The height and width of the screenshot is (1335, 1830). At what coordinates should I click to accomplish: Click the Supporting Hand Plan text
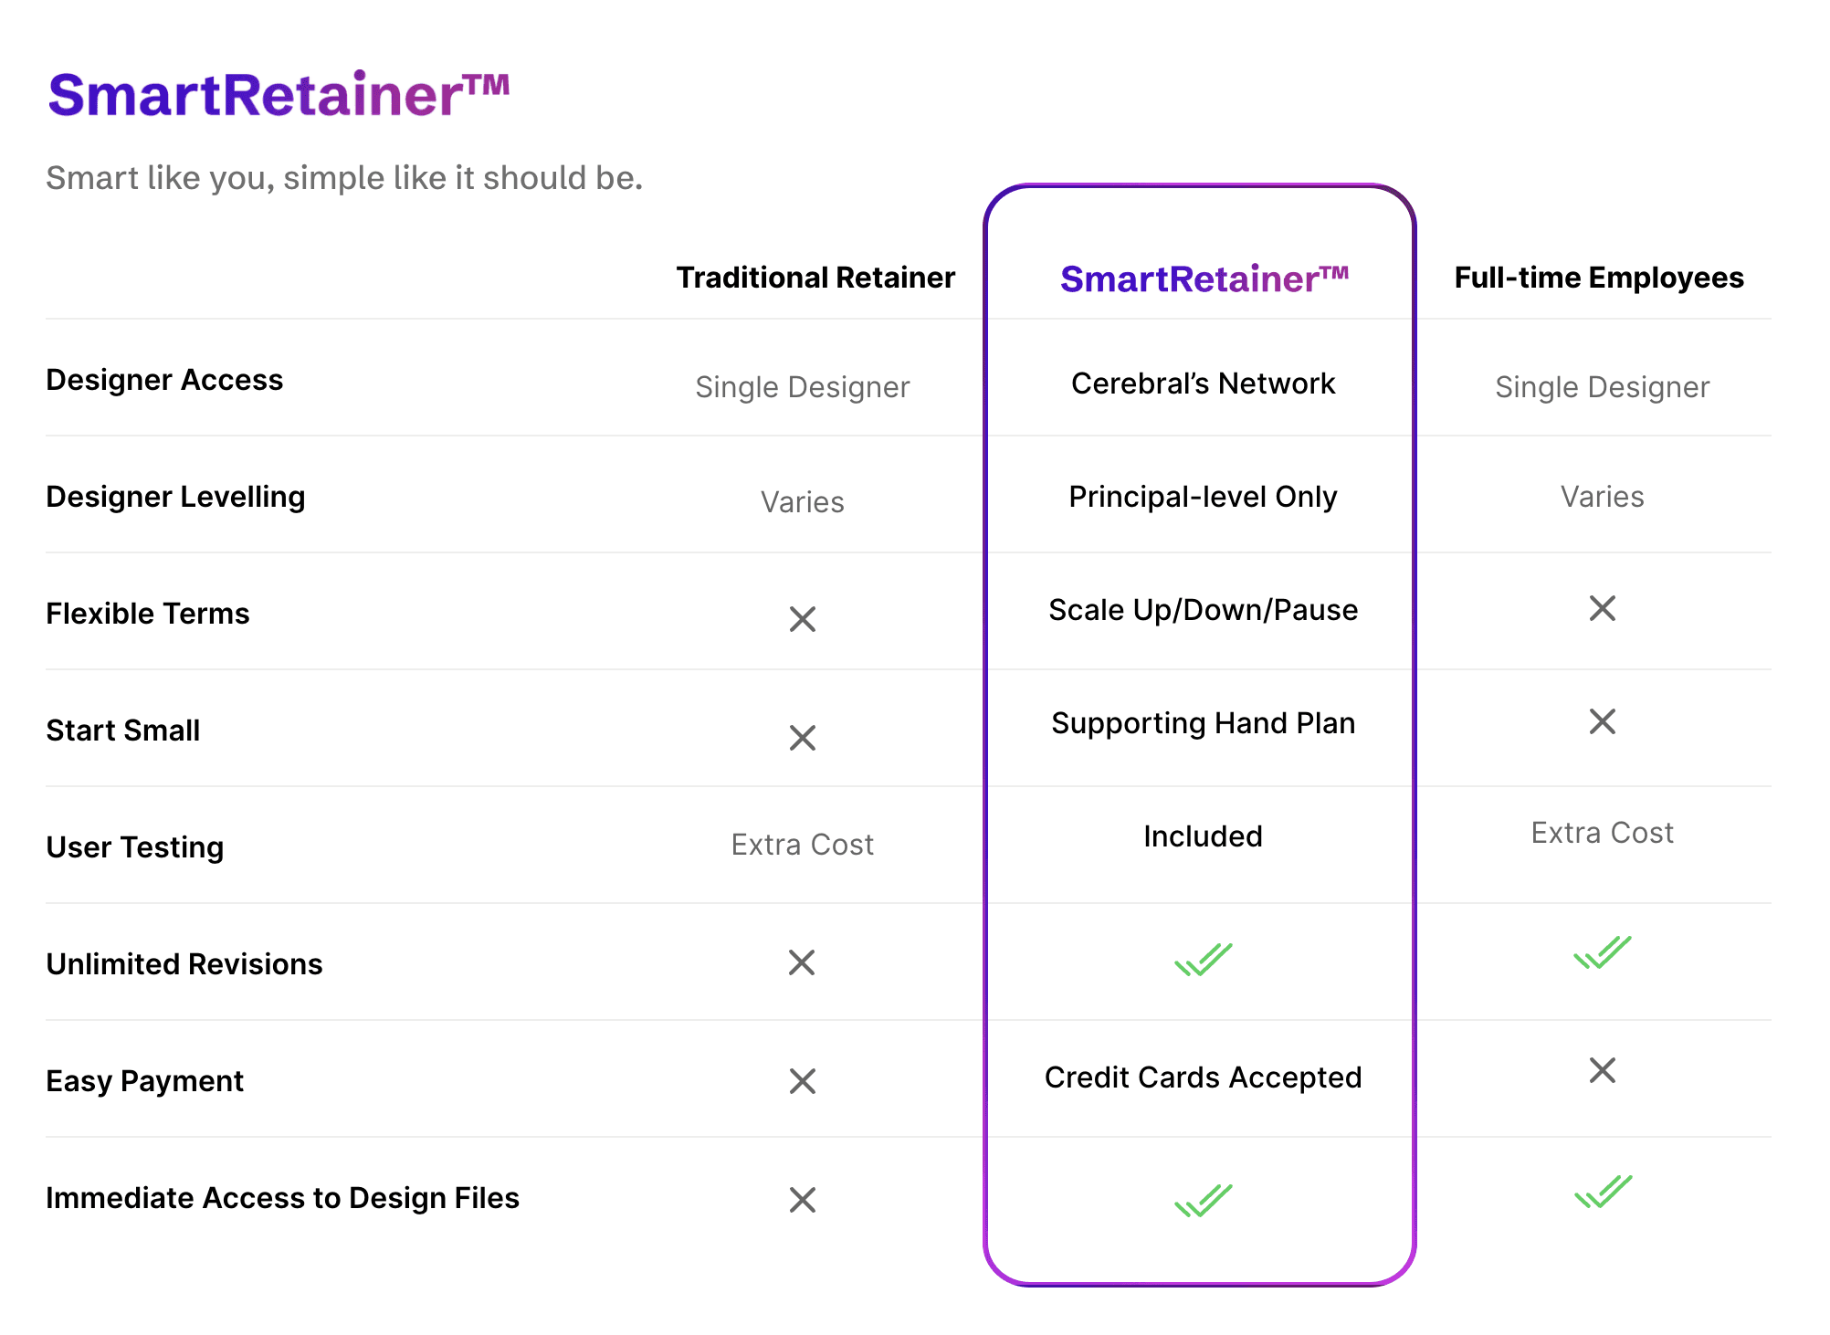point(1203,723)
